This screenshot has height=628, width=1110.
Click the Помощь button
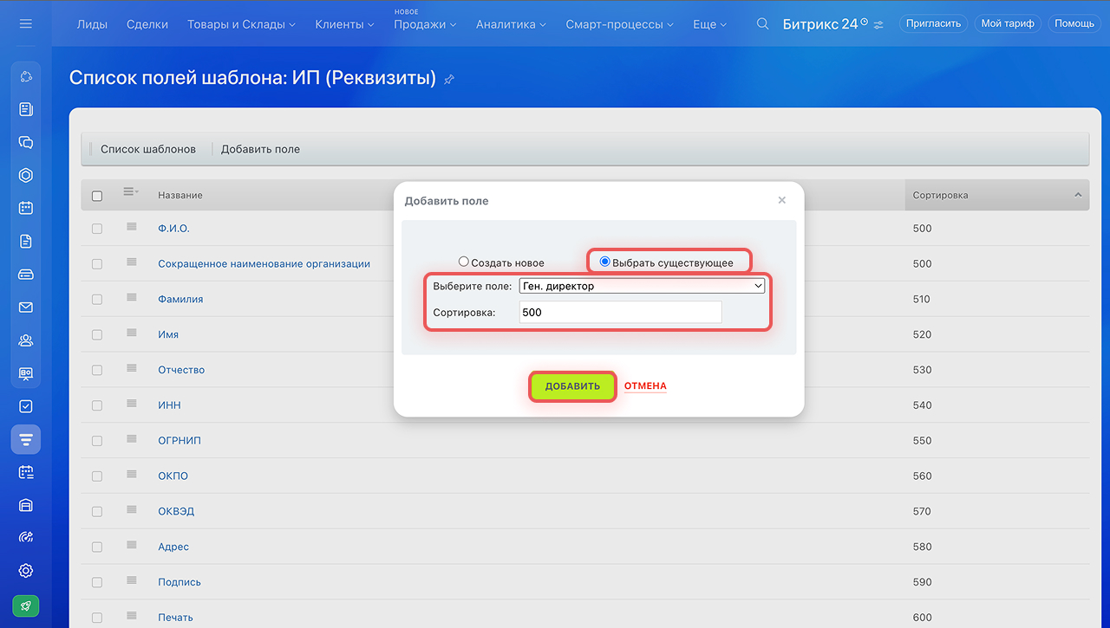1074,23
